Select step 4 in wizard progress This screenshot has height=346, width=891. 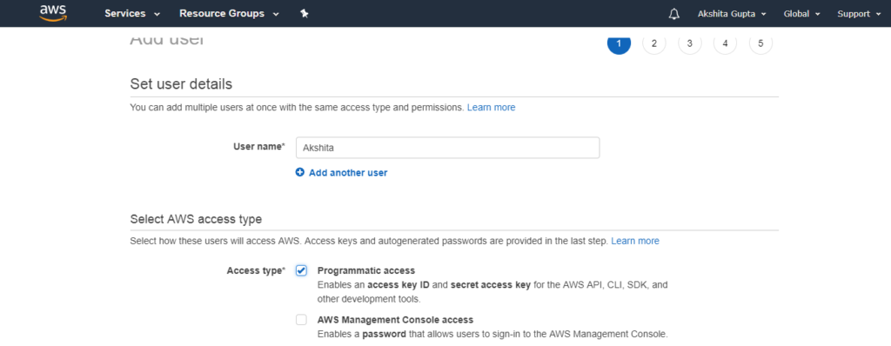pyautogui.click(x=725, y=43)
